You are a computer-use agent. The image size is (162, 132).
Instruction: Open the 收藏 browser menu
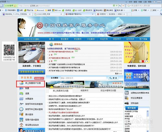click(x=140, y=2)
